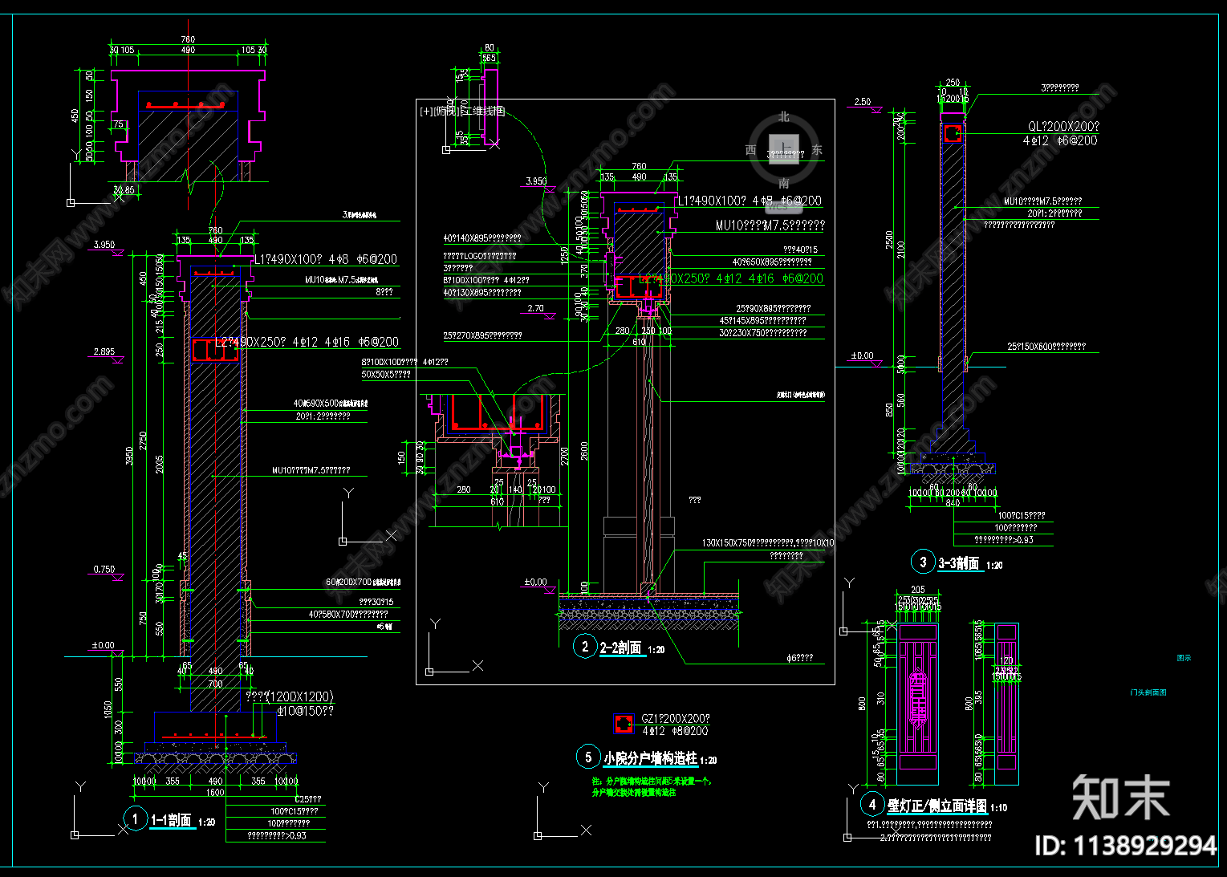Click the 东 direction on the ViewCube compass
Image resolution: width=1227 pixels, height=877 pixels.
click(x=817, y=150)
